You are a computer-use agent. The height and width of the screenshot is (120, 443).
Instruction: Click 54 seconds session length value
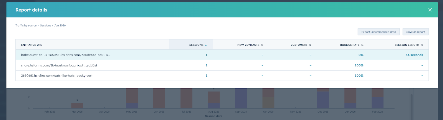tap(414, 55)
